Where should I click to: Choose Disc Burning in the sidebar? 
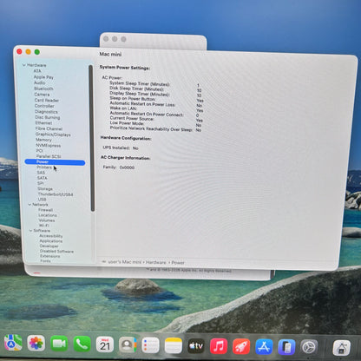(x=48, y=117)
